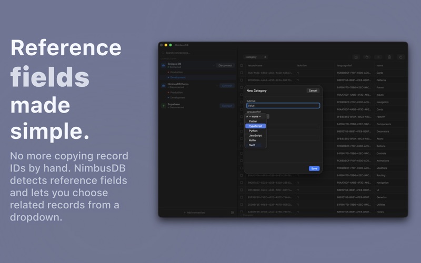421x263 pixels.
Task: Open the Console panel at bottom
Action: [247, 215]
